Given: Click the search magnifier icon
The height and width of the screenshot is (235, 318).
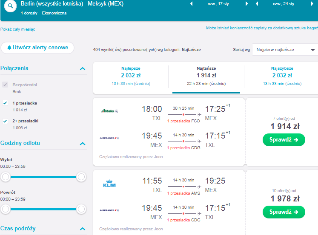Looking at the screenshot, I should coord(10,6).
